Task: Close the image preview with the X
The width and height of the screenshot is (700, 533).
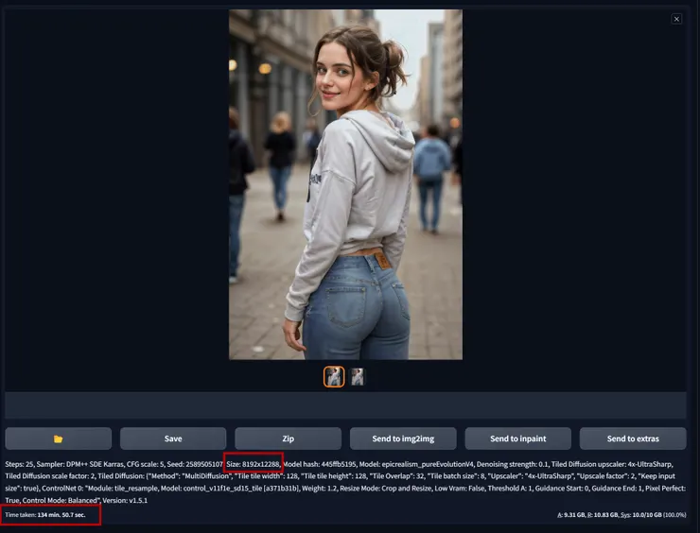Action: point(676,19)
